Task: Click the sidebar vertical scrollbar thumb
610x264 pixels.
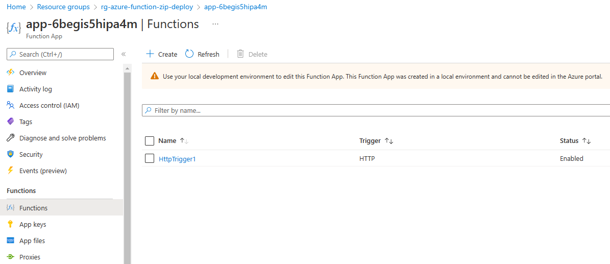Action: (127, 167)
